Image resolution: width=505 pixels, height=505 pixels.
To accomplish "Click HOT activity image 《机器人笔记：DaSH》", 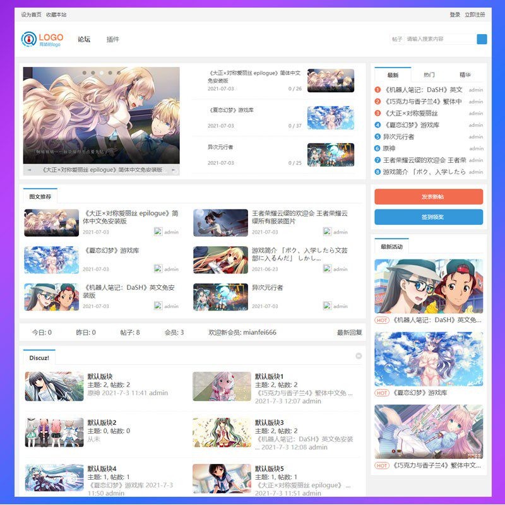I will coord(429,286).
